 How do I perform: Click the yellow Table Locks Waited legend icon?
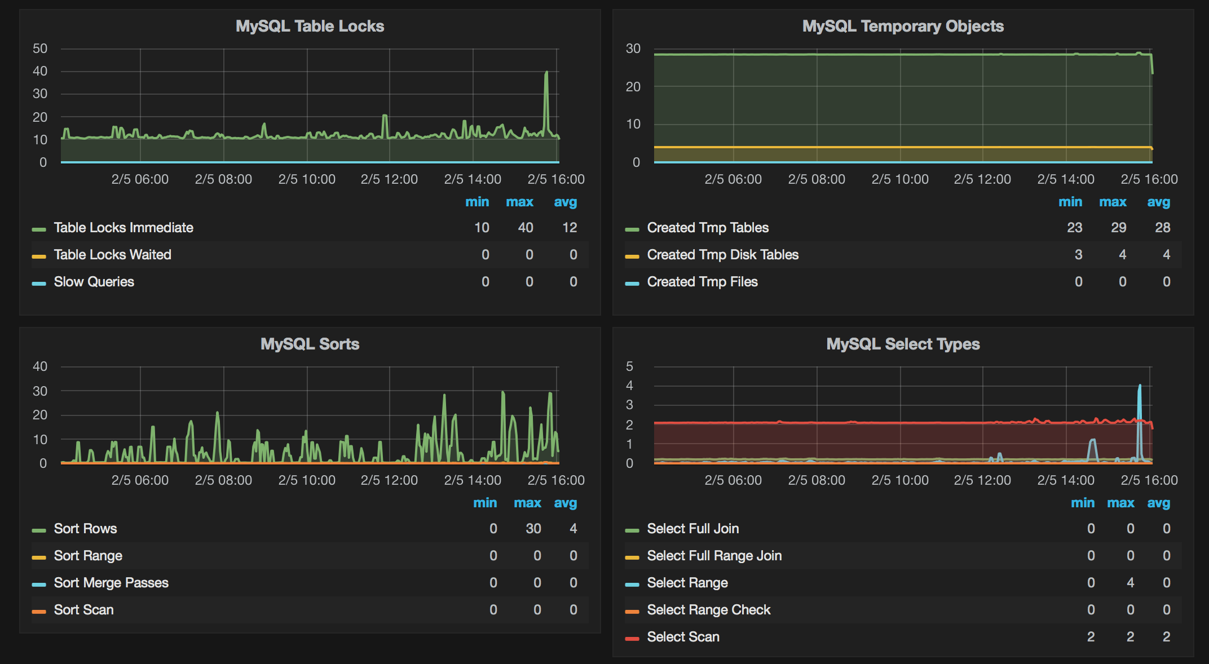click(x=38, y=255)
